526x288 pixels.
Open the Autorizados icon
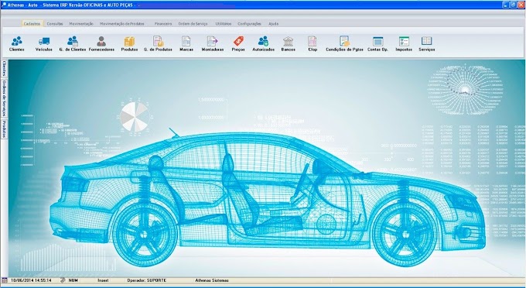[263, 43]
